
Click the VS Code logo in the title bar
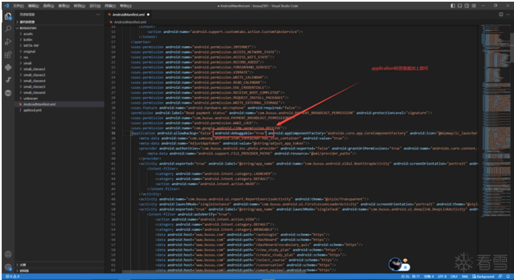(7, 6)
